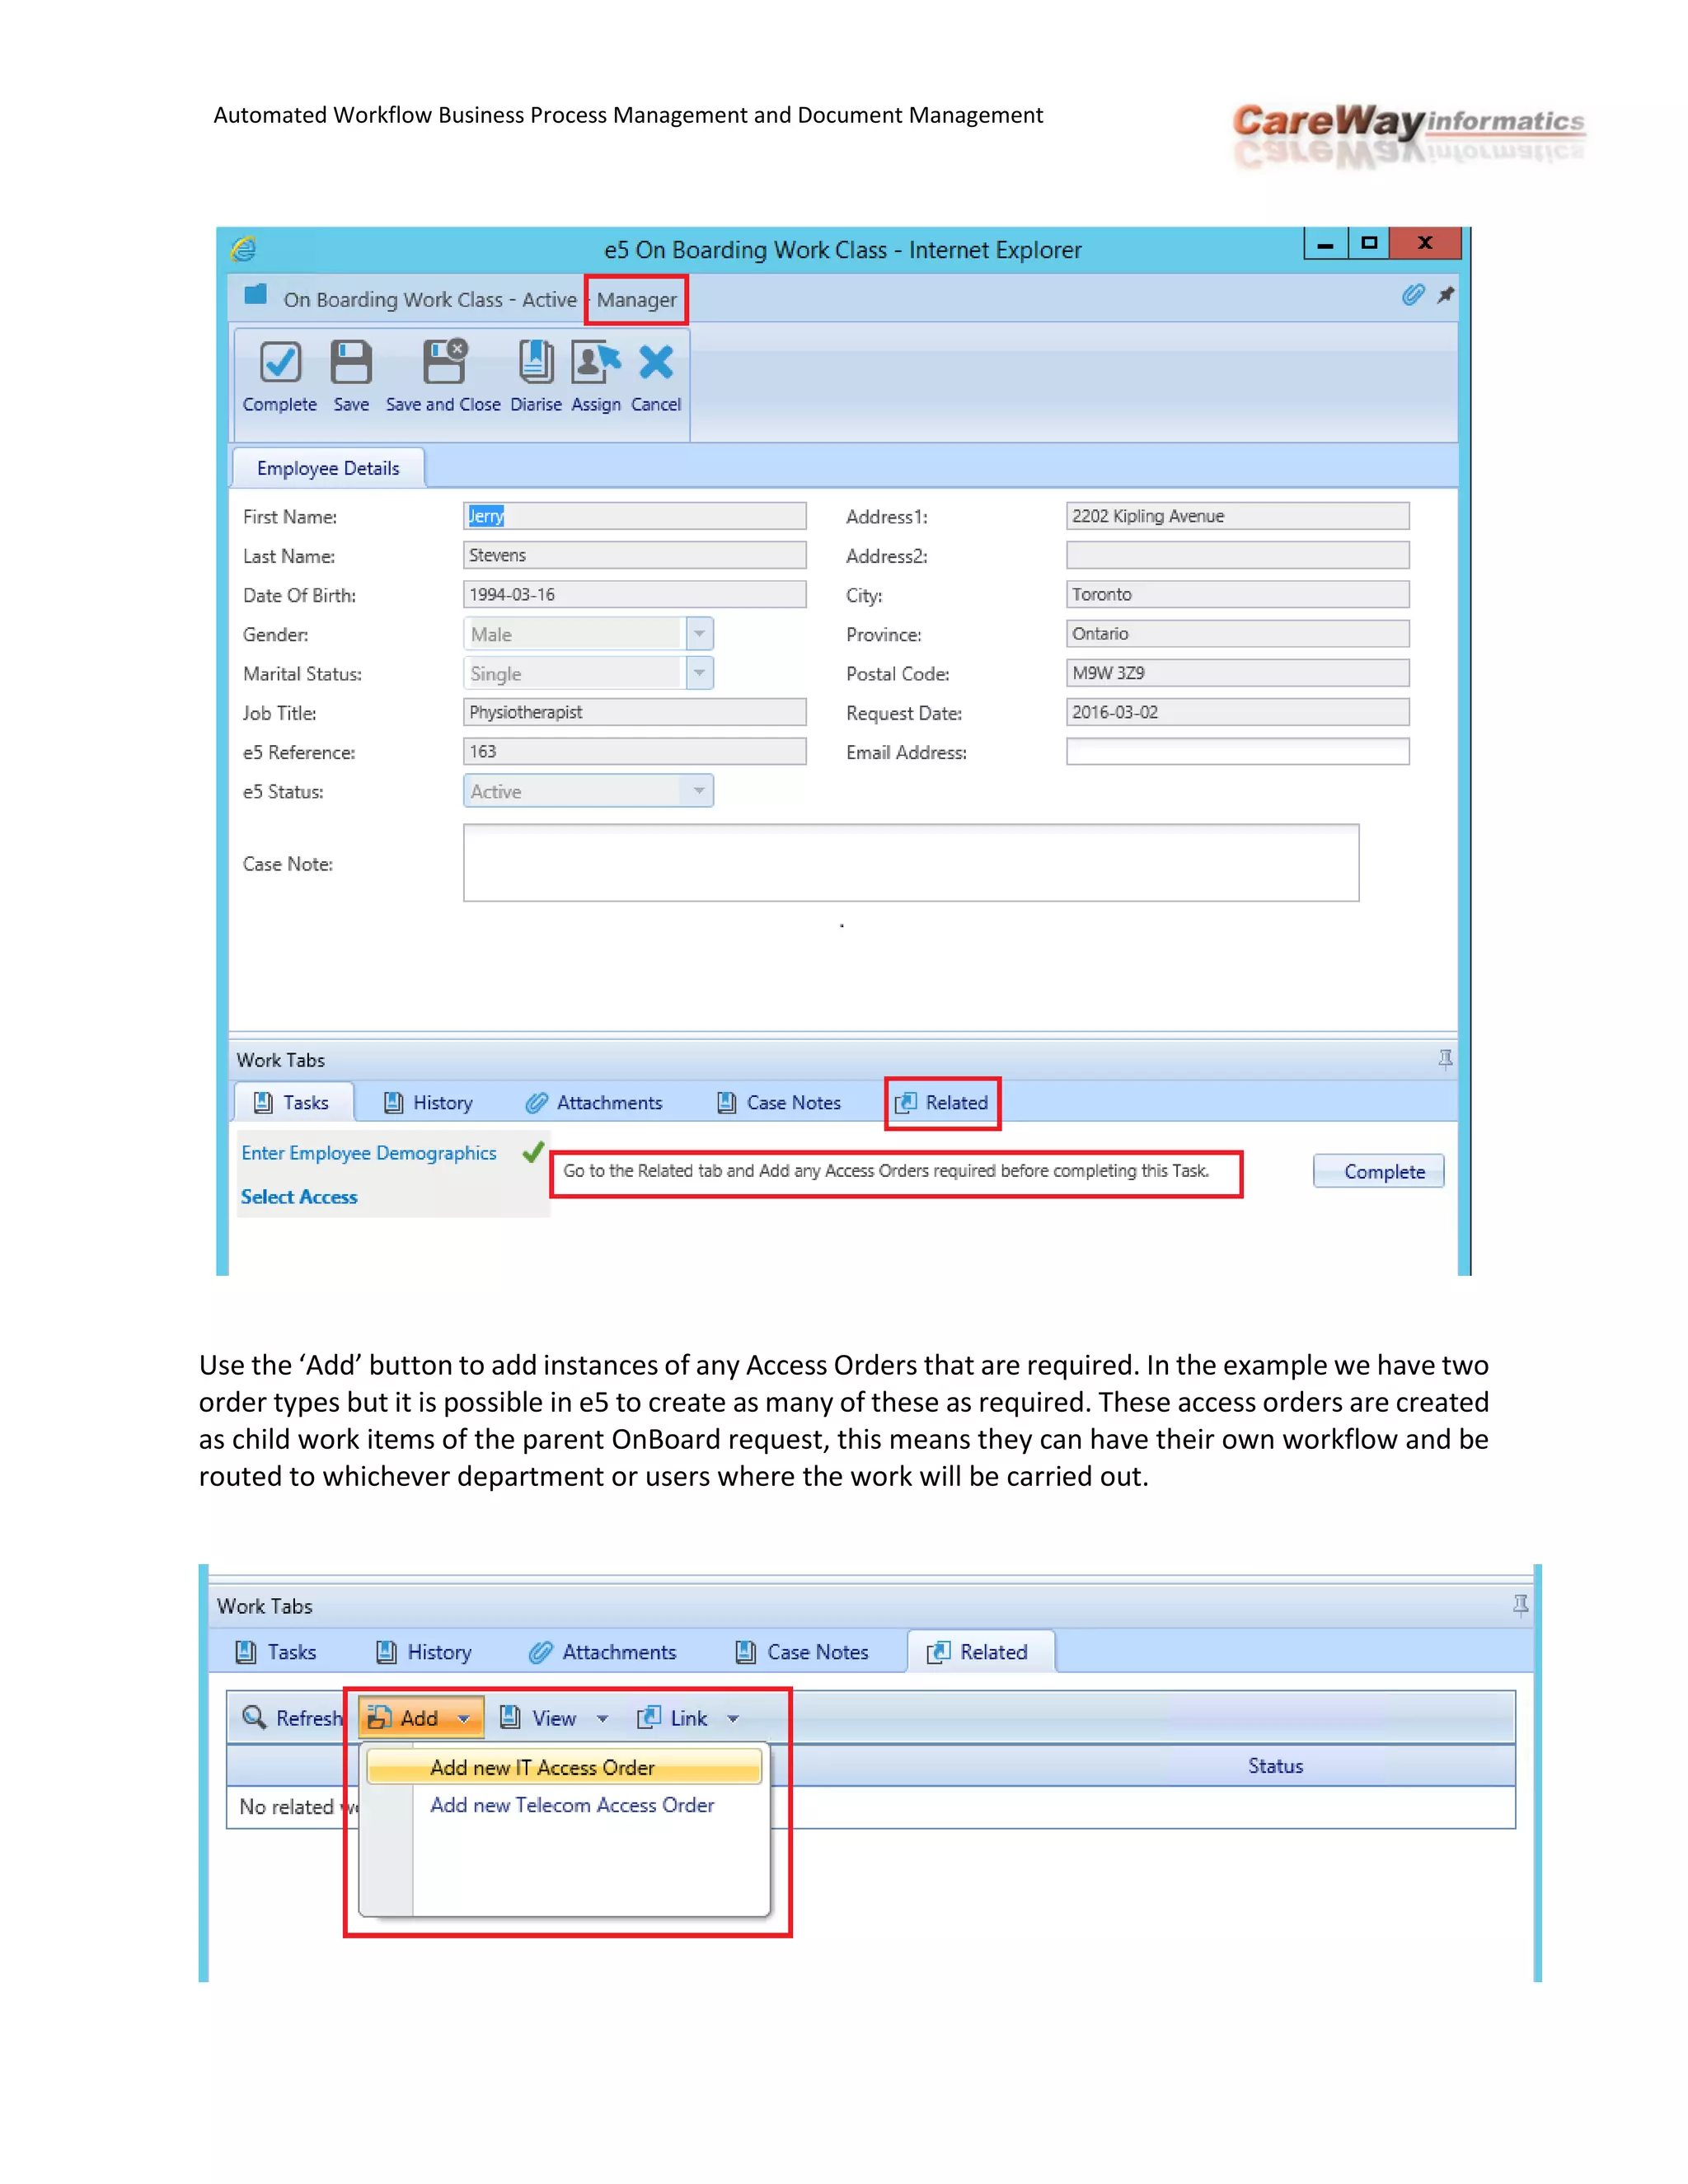Screen dimensions: 1688x2184
Task: Click the blue folder icon beside On Boarding
Action: pos(256,294)
